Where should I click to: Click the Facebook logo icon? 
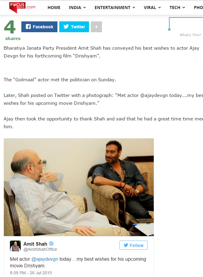28,27
